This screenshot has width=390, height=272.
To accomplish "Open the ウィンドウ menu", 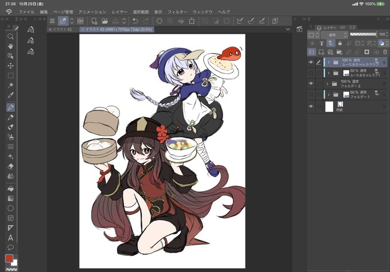I will pyautogui.click(x=202, y=12).
